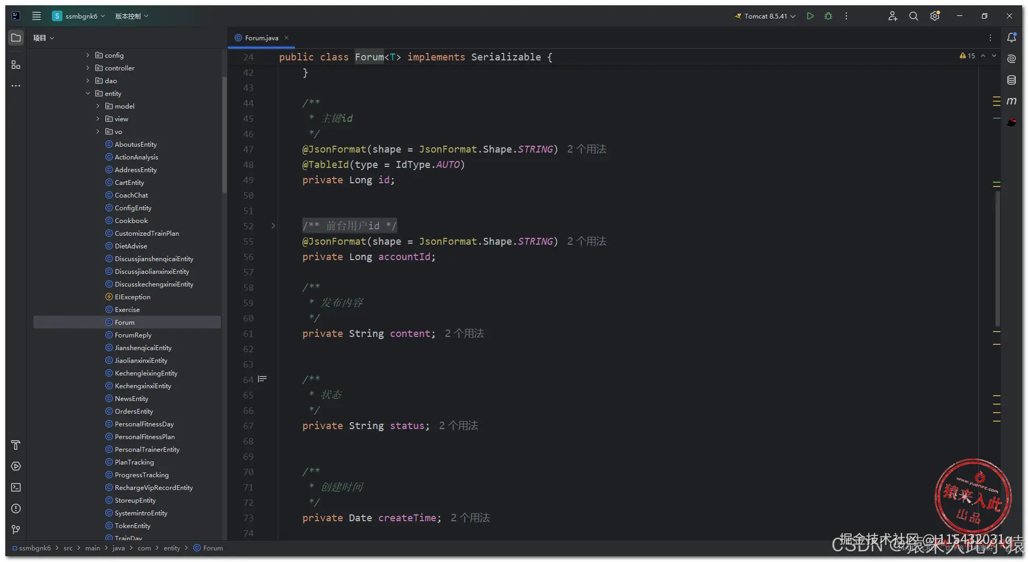Open NewsEntity in the project tree
Image resolution: width=1028 pixels, height=562 pixels.
(131, 398)
